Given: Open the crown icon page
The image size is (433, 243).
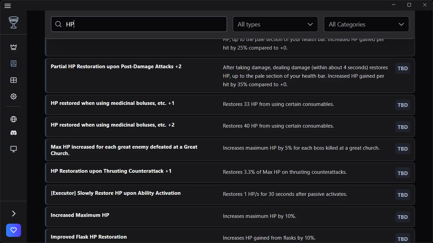Looking at the screenshot, I should [14, 47].
